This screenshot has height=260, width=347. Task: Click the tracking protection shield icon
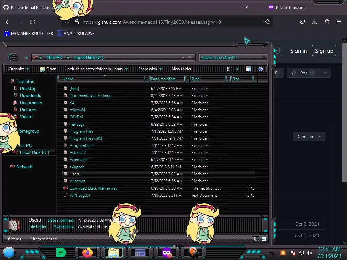pos(67,22)
